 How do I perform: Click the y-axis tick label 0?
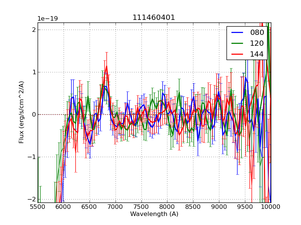click(x=33, y=114)
